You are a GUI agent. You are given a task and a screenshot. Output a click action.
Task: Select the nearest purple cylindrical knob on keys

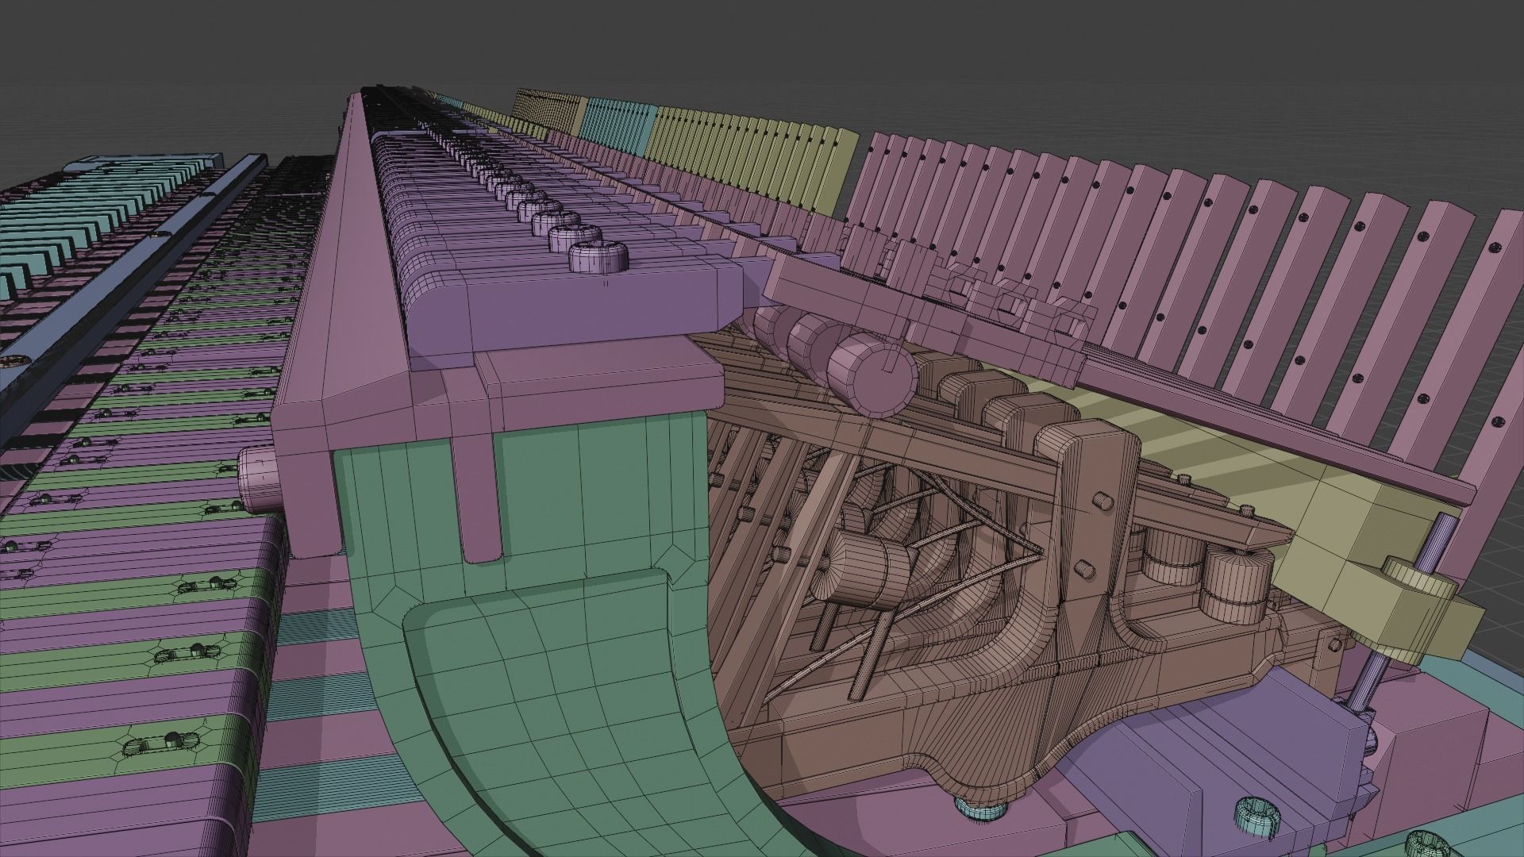pyautogui.click(x=598, y=259)
